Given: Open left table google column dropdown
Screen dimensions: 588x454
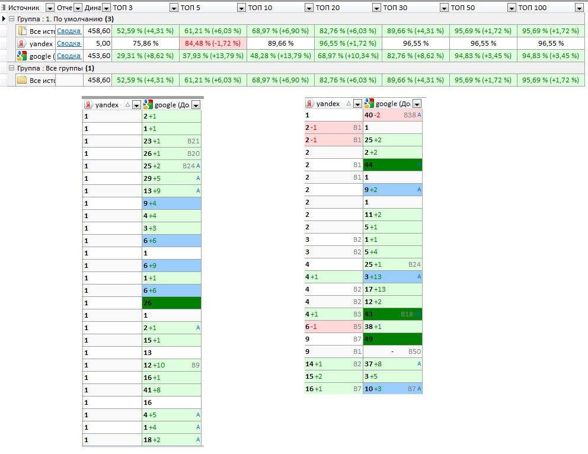Looking at the screenshot, I should point(196,105).
